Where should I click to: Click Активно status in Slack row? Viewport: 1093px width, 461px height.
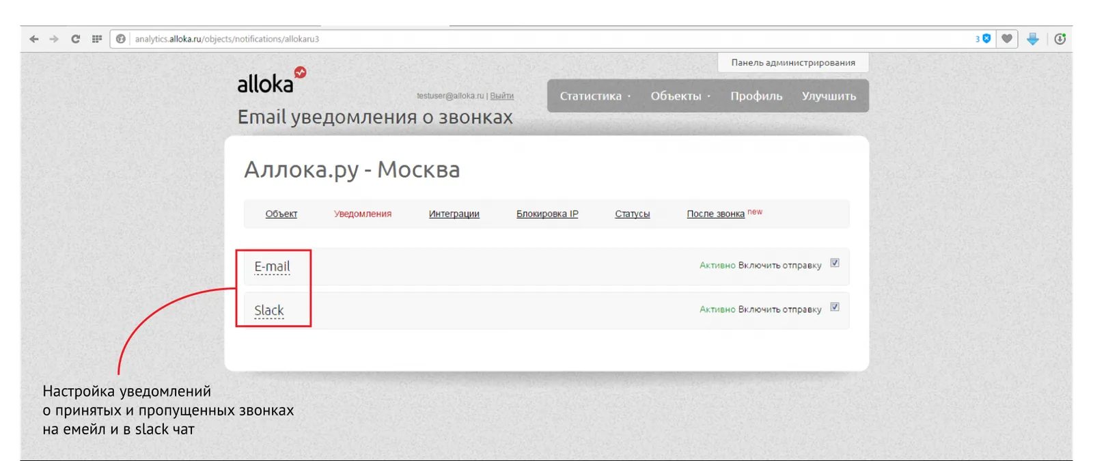pos(717,309)
